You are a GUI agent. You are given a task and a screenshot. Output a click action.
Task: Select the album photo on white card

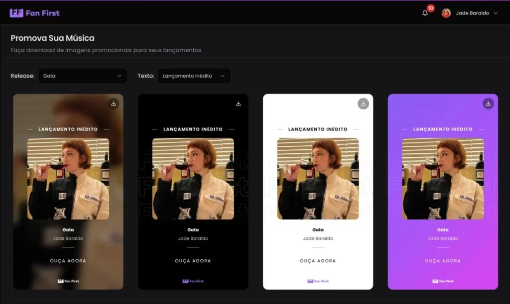[x=318, y=179]
